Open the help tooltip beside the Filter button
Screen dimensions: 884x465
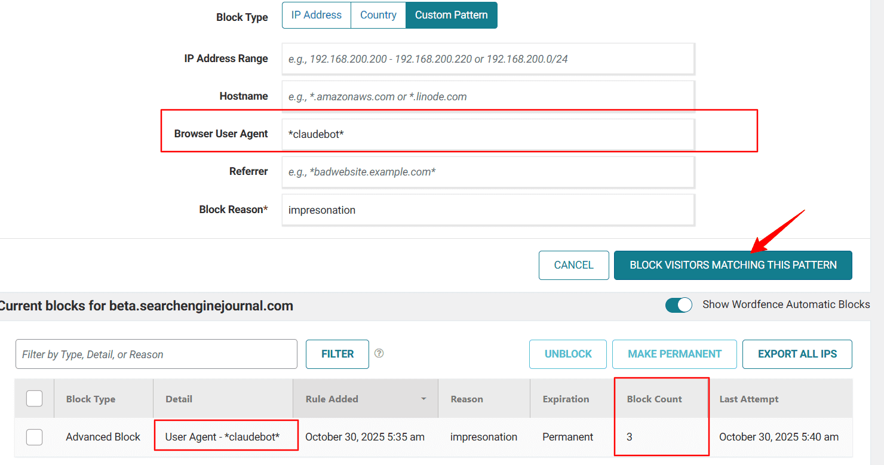click(379, 353)
